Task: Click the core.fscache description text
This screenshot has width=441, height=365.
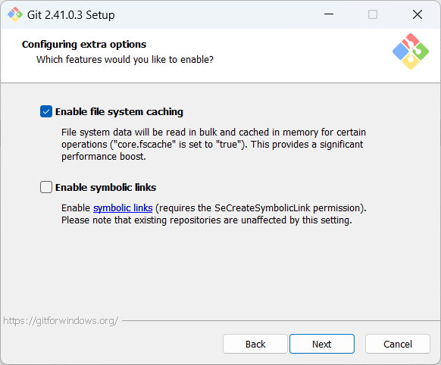Action: [x=214, y=145]
